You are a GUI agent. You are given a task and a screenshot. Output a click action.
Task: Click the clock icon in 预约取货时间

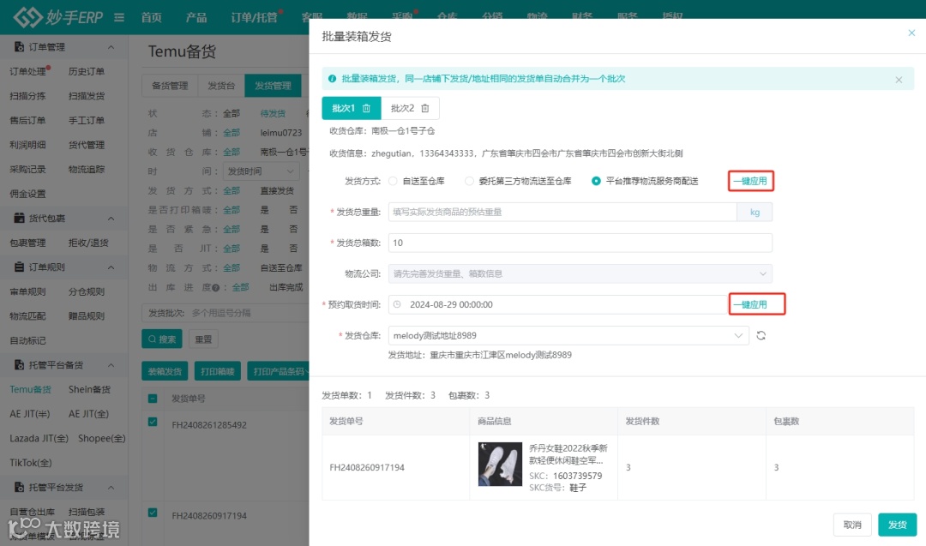(x=398, y=304)
